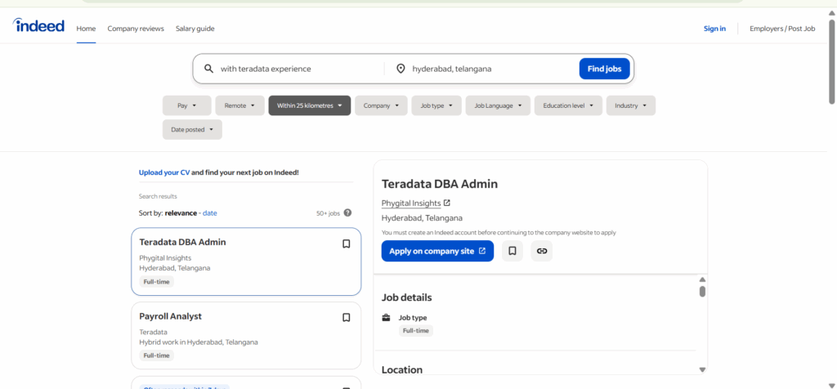The height and width of the screenshot is (389, 837).
Task: Save the Payroll Analyst job card
Action: (x=346, y=317)
